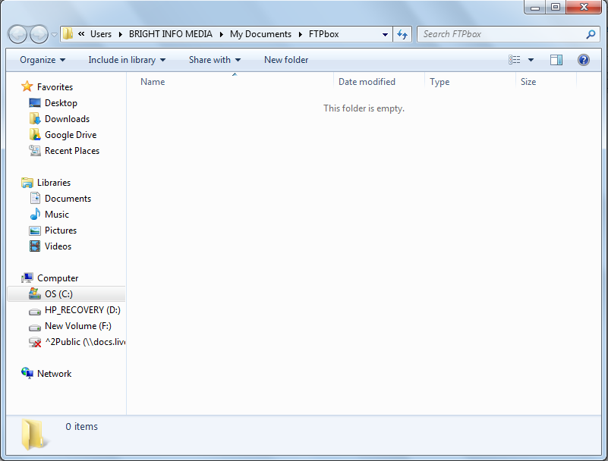Click the OS (C:) drive icon
Image resolution: width=608 pixels, height=461 pixels.
click(x=35, y=293)
